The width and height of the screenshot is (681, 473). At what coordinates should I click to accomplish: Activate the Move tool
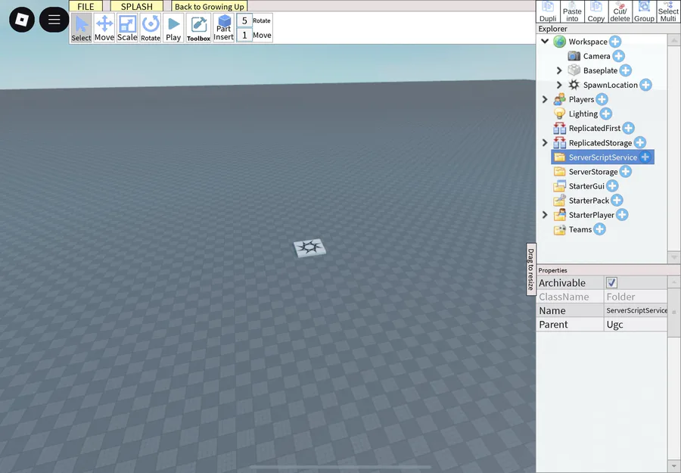coord(104,28)
